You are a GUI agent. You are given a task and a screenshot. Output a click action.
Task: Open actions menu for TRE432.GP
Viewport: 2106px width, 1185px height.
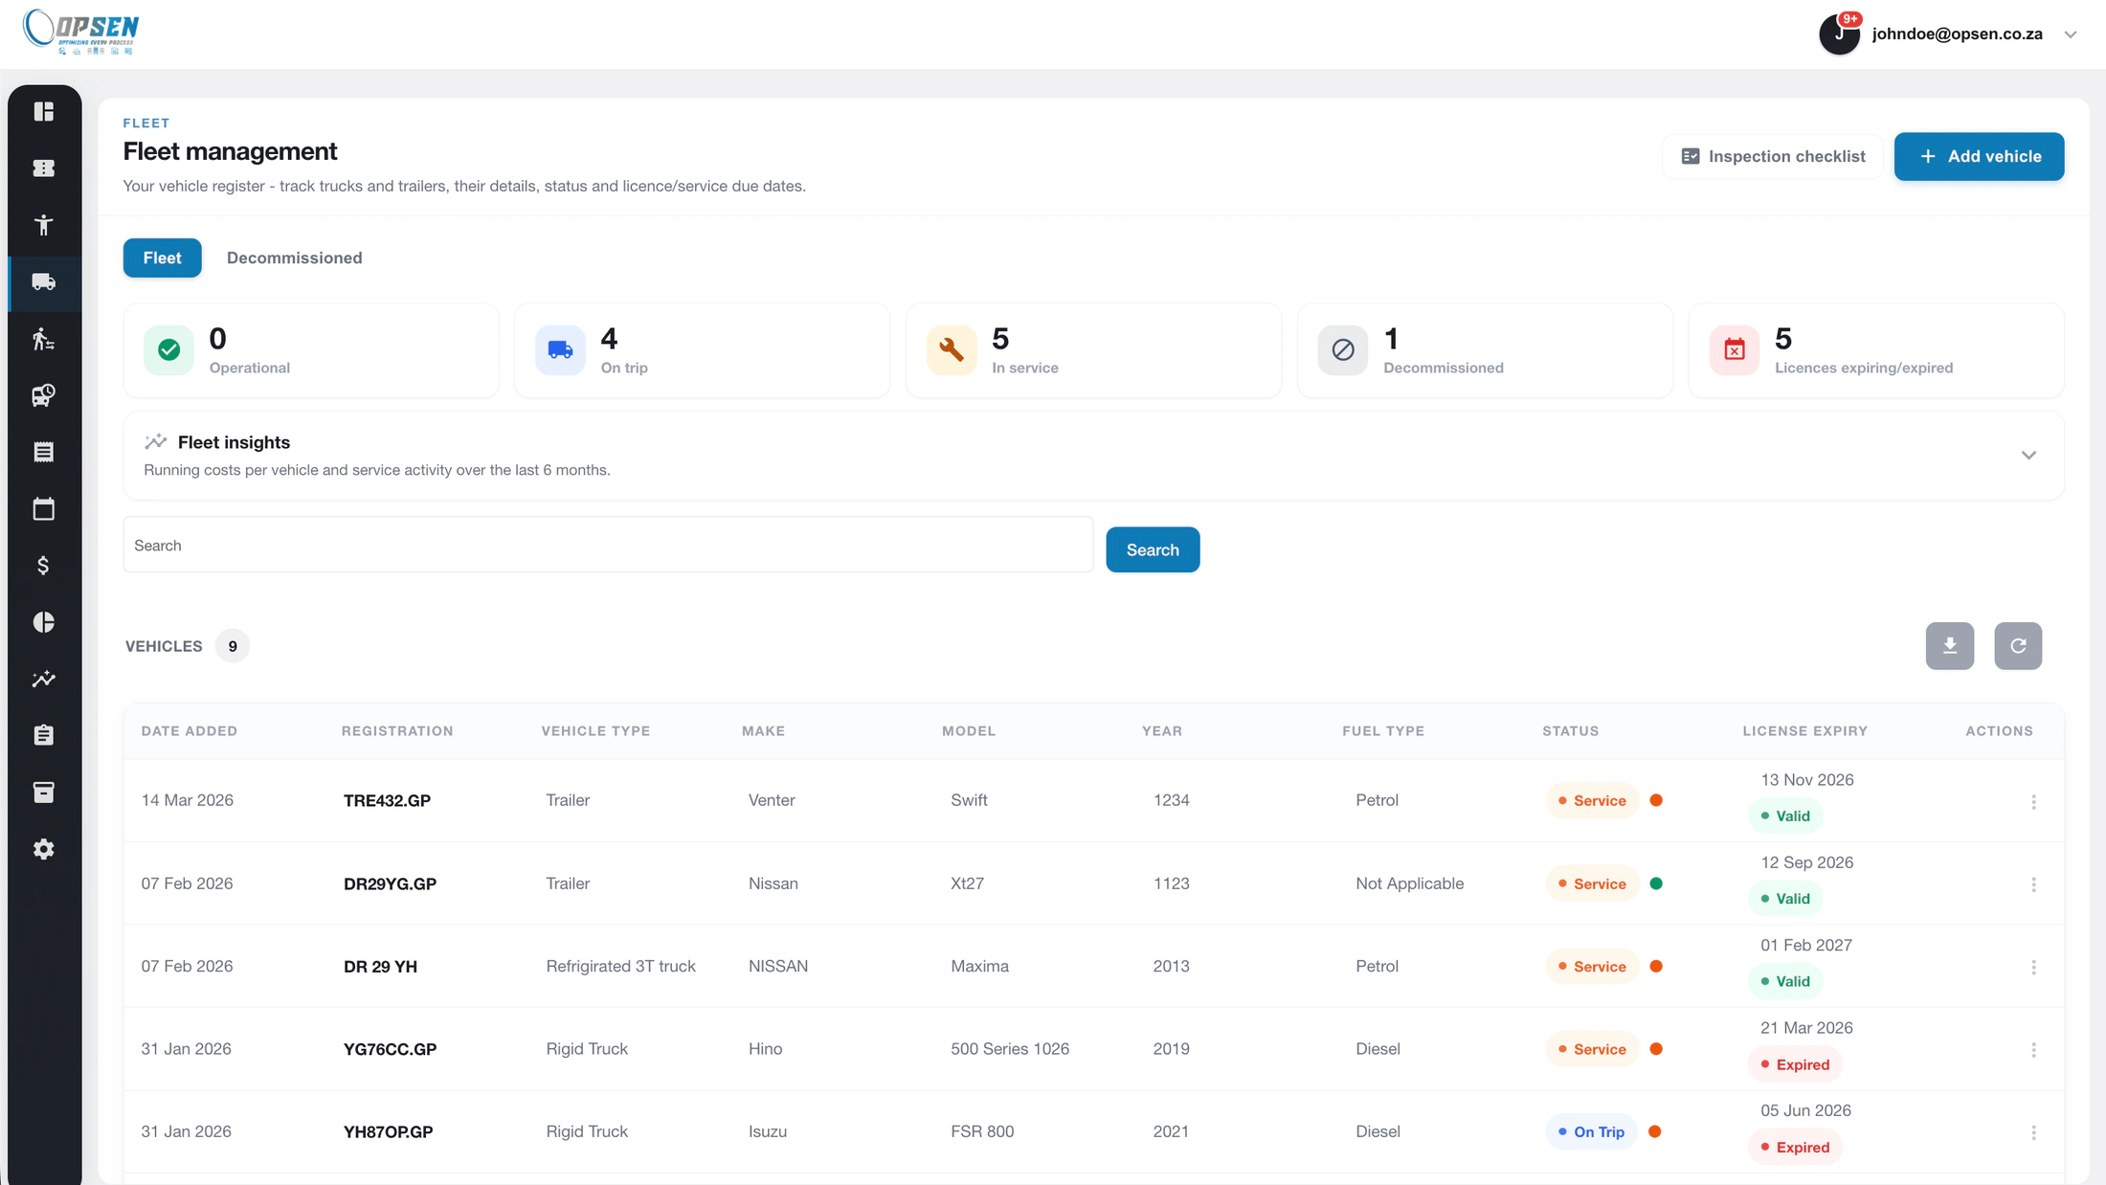coord(2033,802)
